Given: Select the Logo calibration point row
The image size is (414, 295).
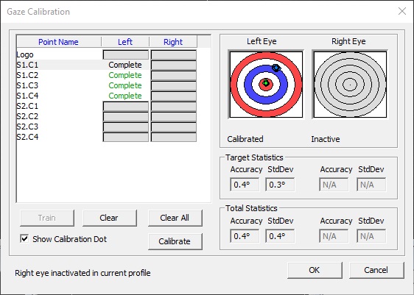Looking at the screenshot, I should pyautogui.click(x=107, y=55).
